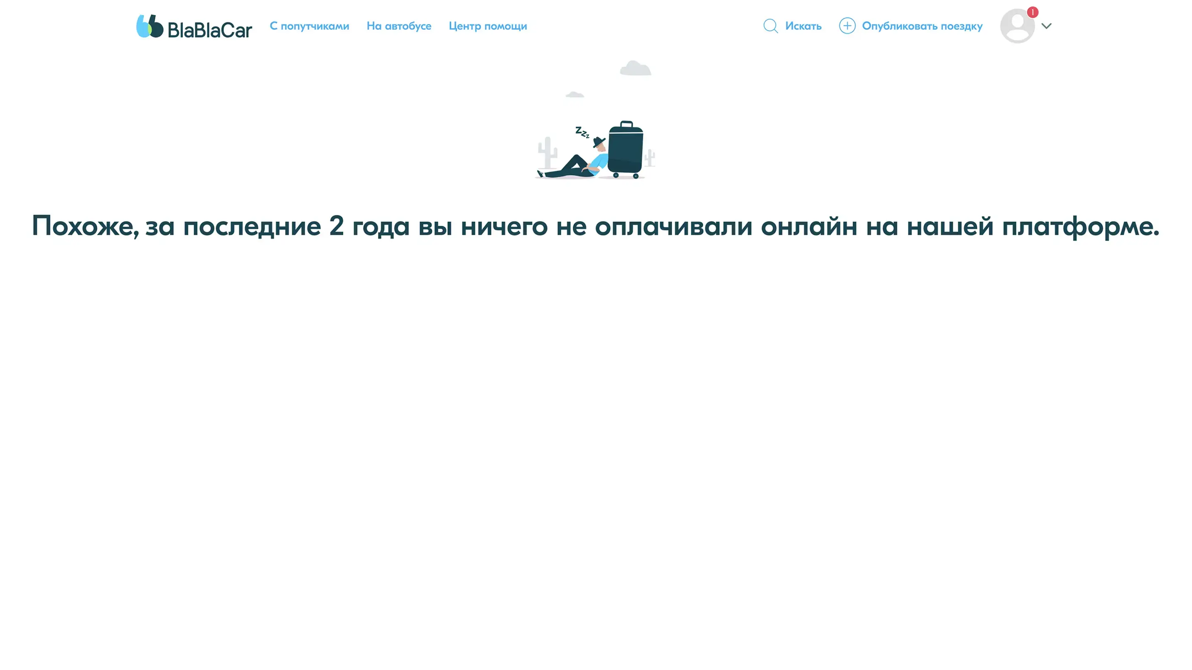Open the user profile avatar

(1017, 27)
